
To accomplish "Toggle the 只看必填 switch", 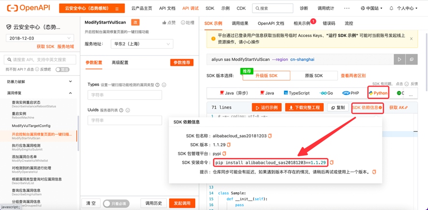I will click(x=116, y=203).
